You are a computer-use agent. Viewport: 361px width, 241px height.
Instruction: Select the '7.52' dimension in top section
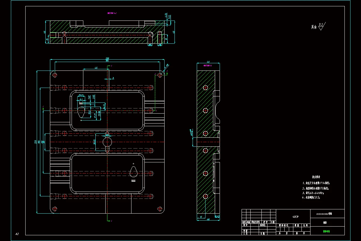(169, 17)
